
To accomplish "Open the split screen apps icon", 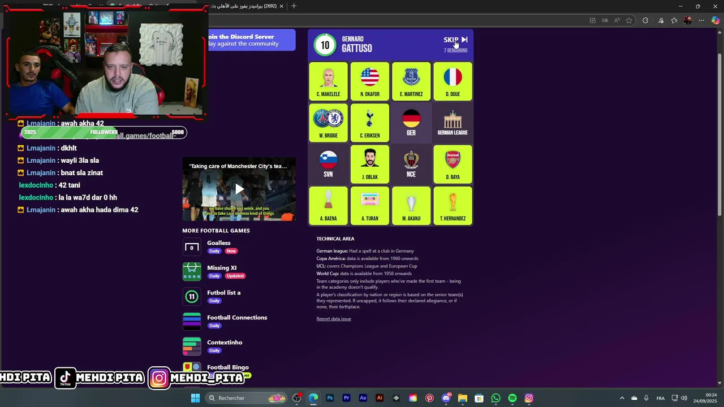I will 592,20.
